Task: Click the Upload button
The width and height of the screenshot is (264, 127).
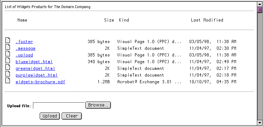Action: [x=50, y=116]
